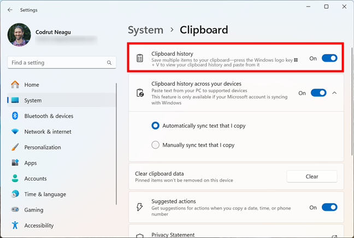This screenshot has width=354, height=238.
Task: Select Manually sync text that I copy
Action: click(155, 145)
